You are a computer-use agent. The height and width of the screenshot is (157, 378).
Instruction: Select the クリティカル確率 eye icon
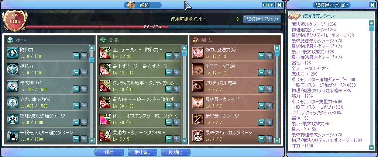pyautogui.click(x=198, y=86)
